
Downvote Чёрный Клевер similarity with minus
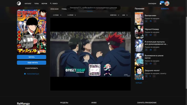(155, 35)
